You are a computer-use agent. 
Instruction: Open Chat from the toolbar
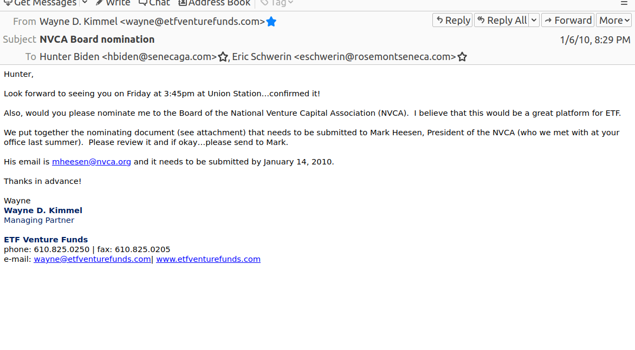tap(154, 2)
